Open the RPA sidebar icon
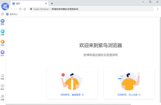The height and width of the screenshot is (105, 161). click(3, 52)
